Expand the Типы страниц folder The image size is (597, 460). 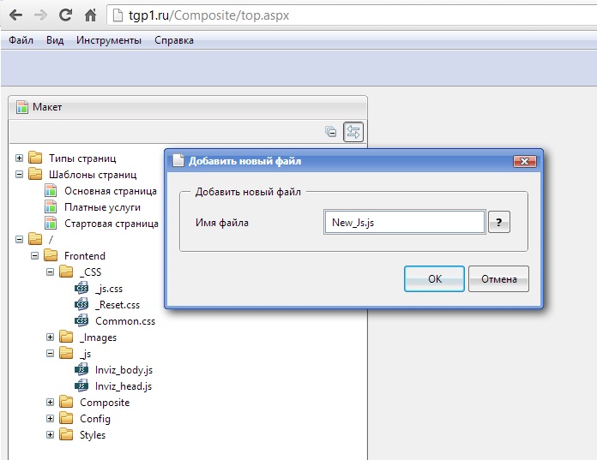click(20, 158)
